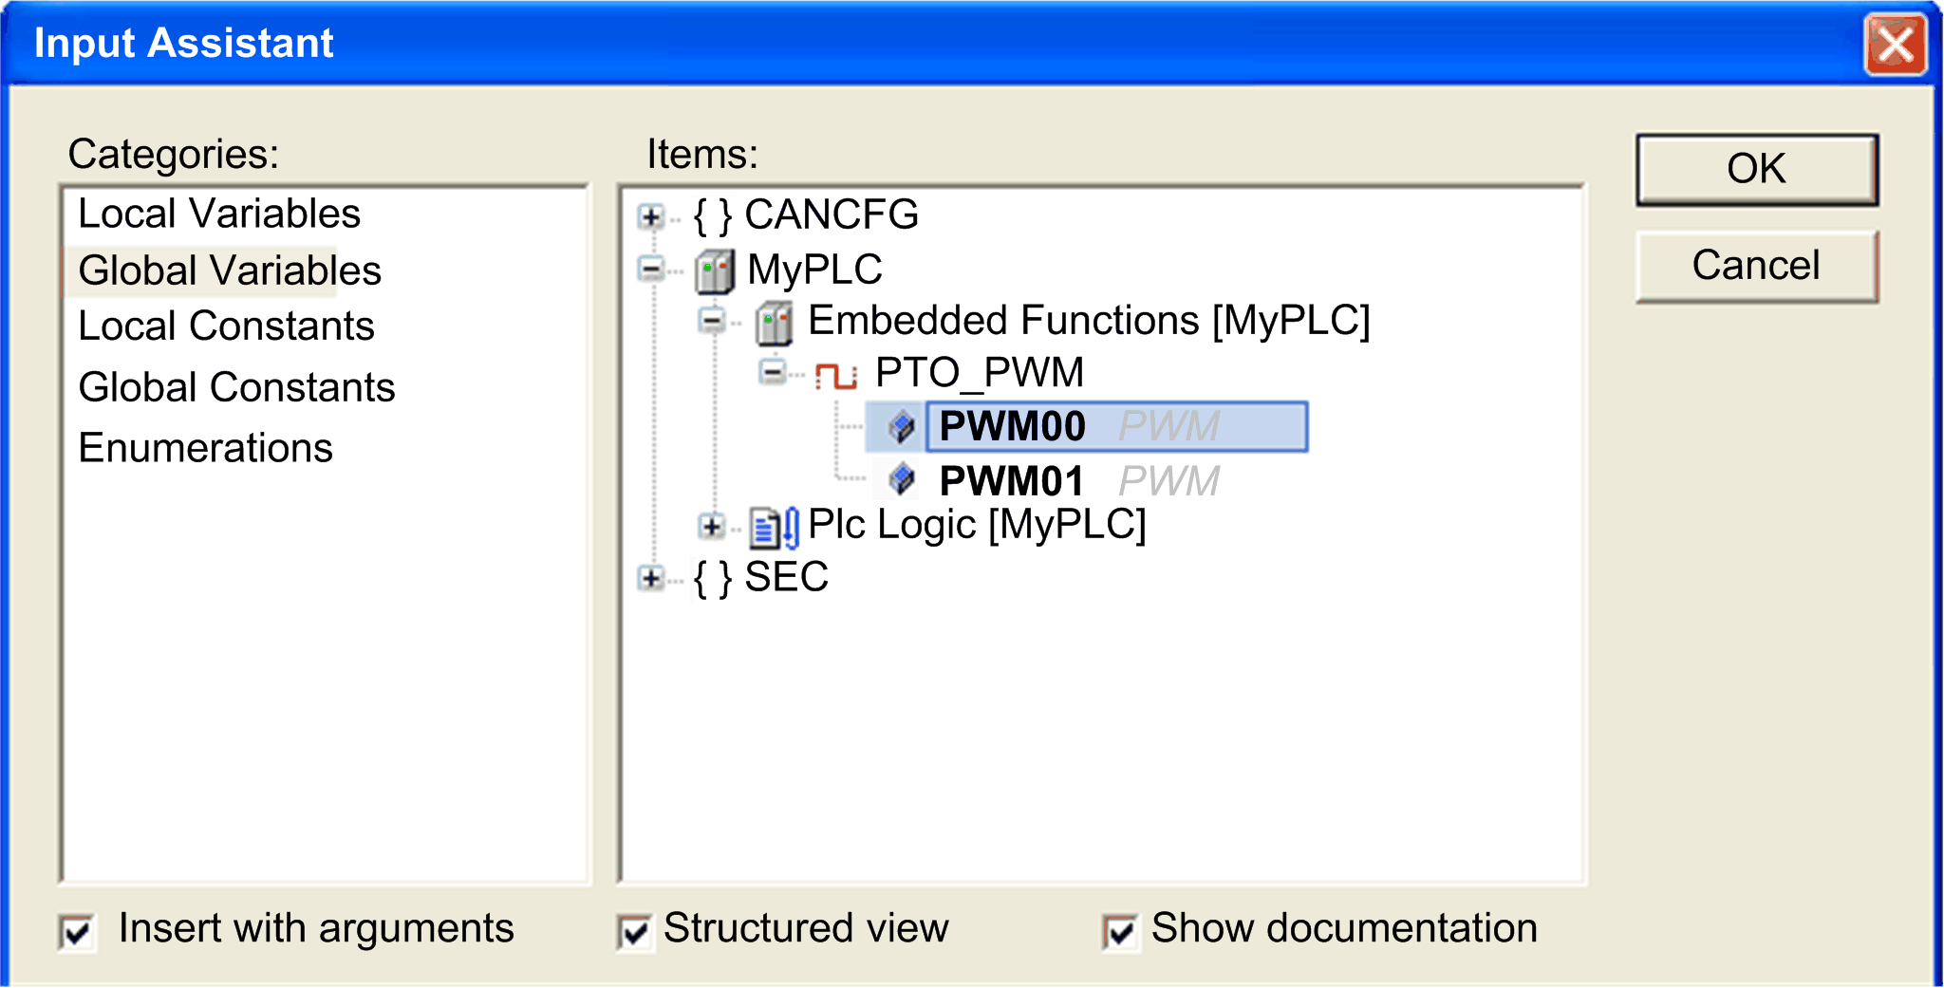Select the Enumerations category

pos(205,448)
